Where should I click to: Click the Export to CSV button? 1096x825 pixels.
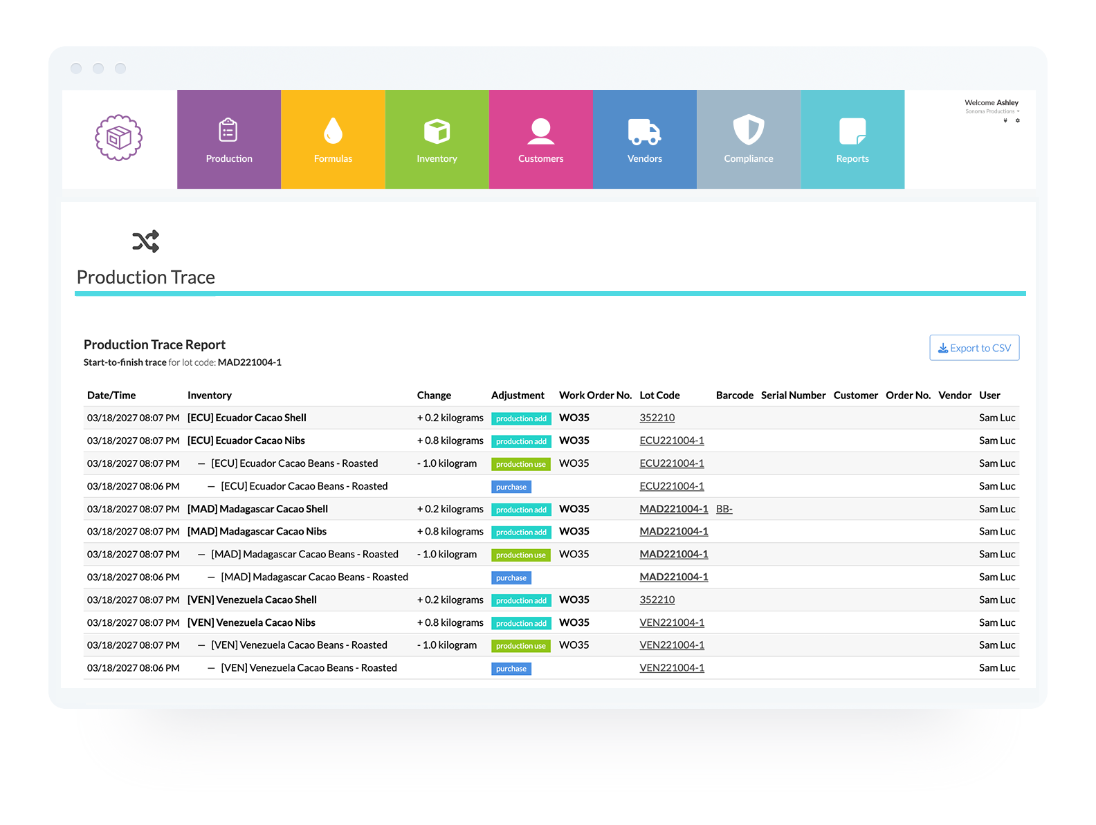(974, 348)
